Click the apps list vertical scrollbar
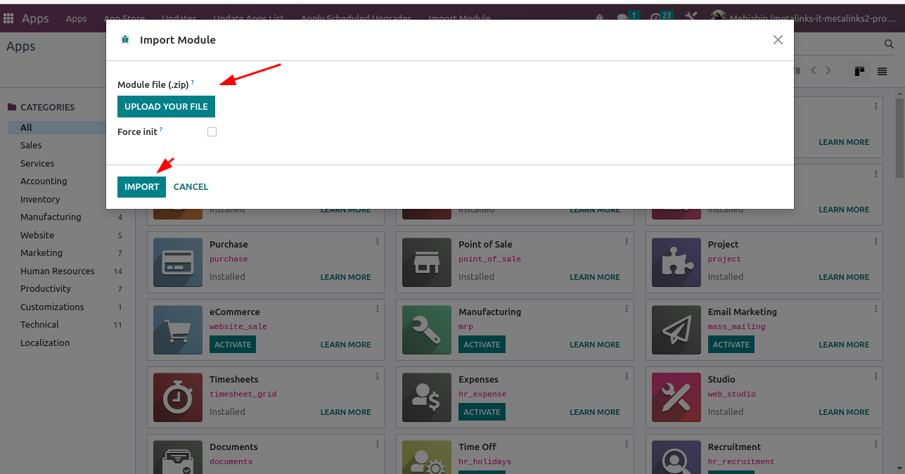This screenshot has width=905, height=474. click(x=899, y=137)
